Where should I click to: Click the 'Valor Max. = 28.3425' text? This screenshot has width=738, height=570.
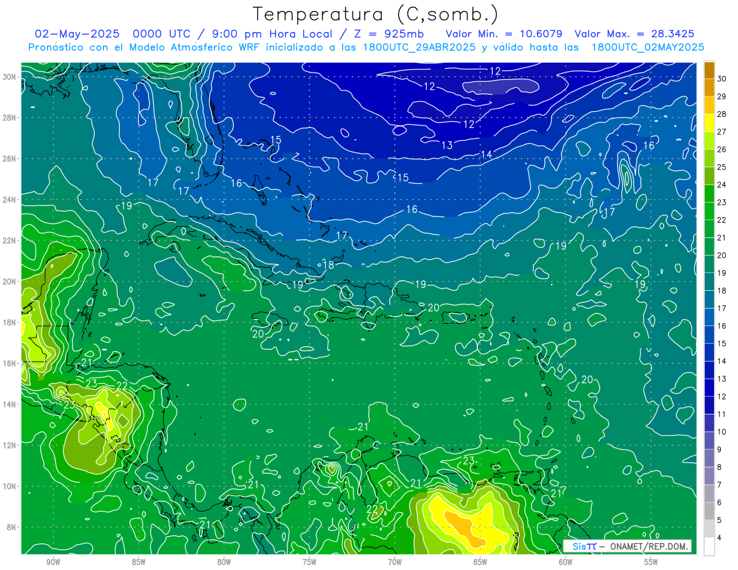(x=635, y=34)
